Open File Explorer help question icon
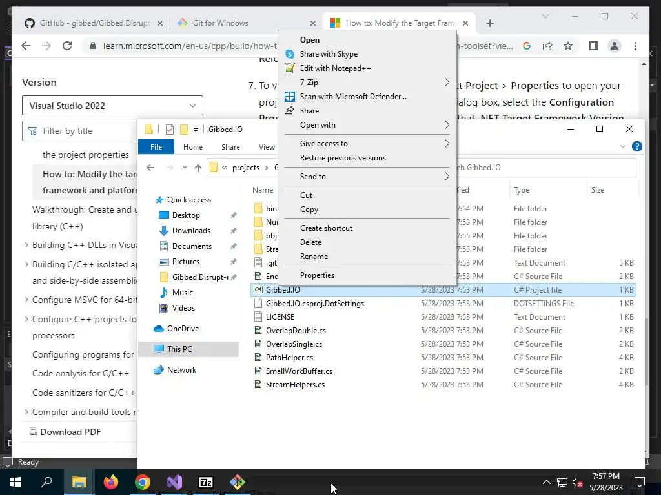 [x=637, y=146]
